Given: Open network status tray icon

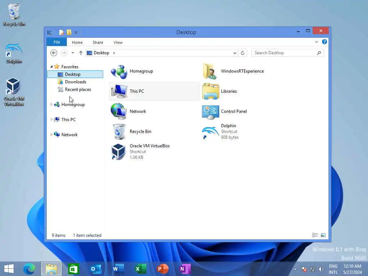Looking at the screenshot, I should tap(313, 269).
